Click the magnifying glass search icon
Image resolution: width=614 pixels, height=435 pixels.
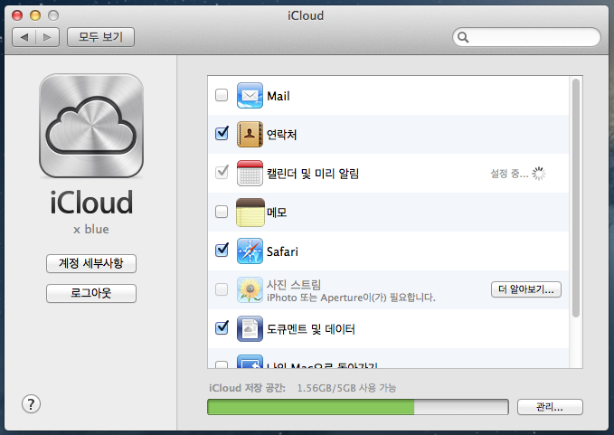pos(463,37)
